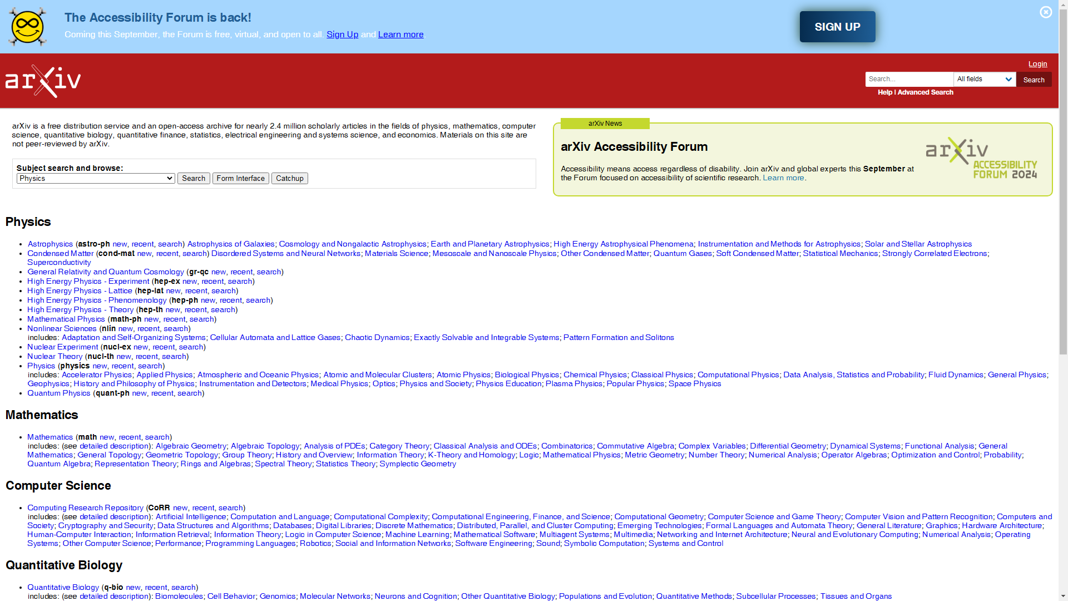The width and height of the screenshot is (1068, 601).
Task: Close the Accessibility Forum banner
Action: coord(1046,12)
